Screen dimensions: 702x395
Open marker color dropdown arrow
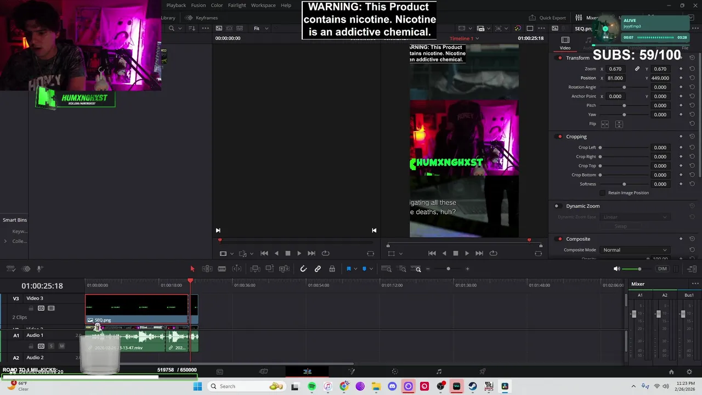point(371,269)
